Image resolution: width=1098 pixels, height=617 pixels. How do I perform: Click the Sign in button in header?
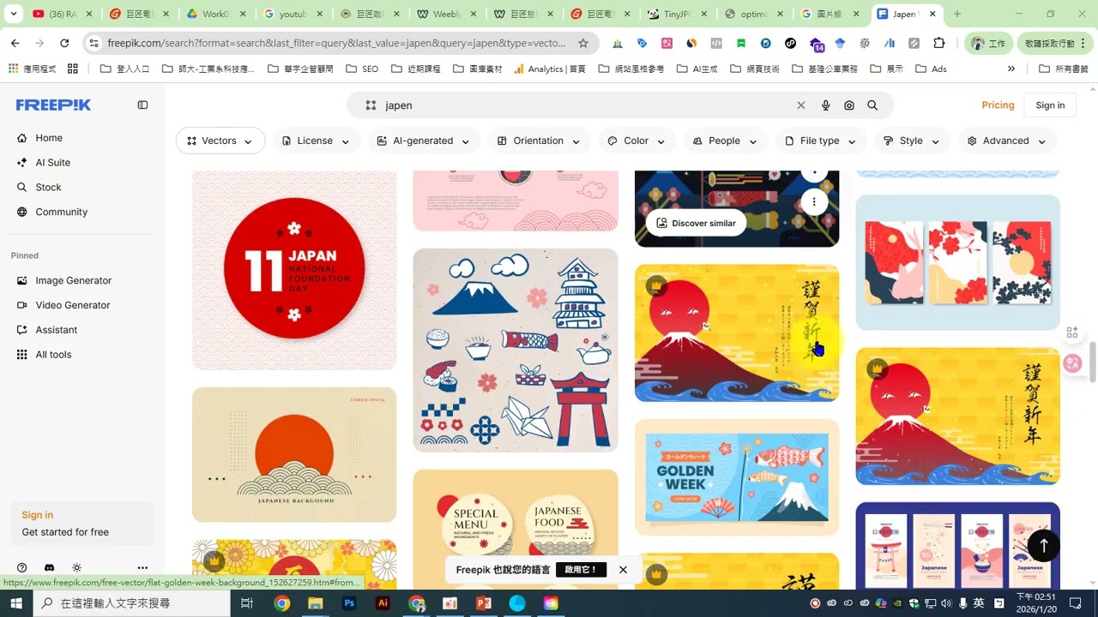coord(1050,105)
